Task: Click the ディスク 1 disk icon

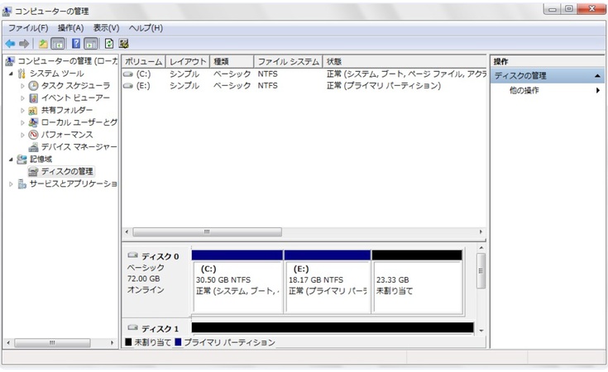Action: pyautogui.click(x=133, y=328)
